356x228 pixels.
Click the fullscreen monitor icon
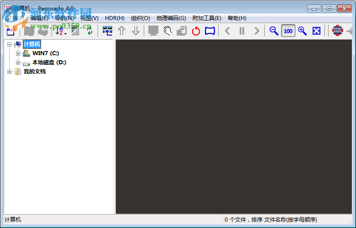pos(153,31)
